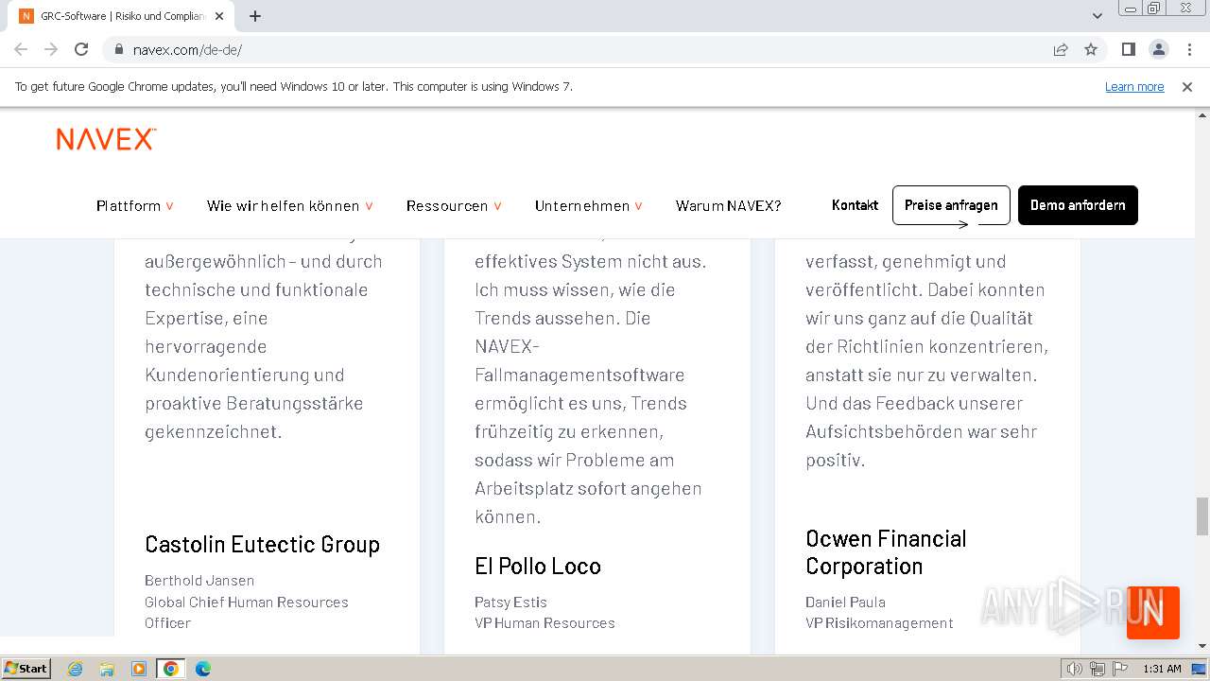Open volume control in system tray
Screen dimensions: 1210x681
click(x=1075, y=669)
